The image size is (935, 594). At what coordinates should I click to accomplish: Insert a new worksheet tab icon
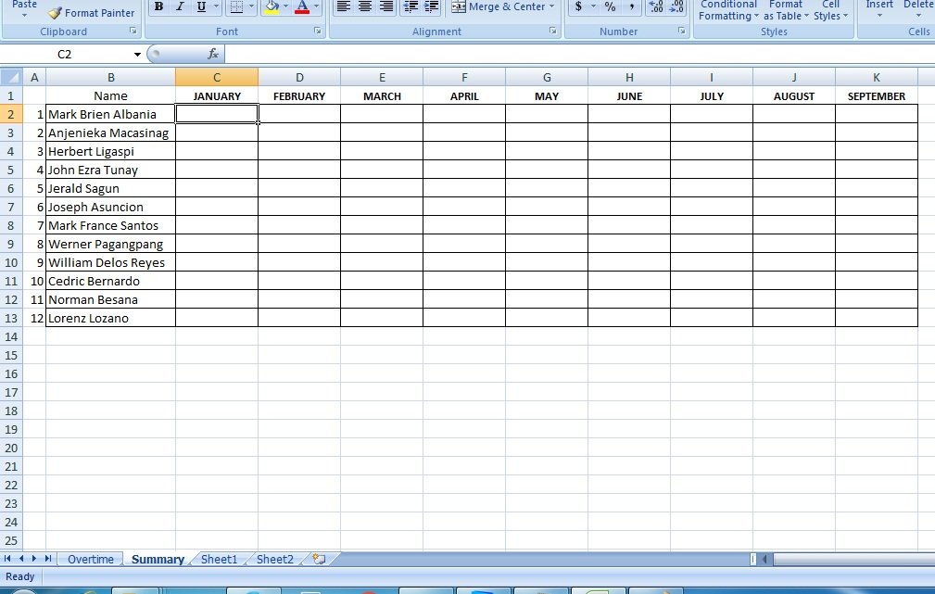[319, 559]
